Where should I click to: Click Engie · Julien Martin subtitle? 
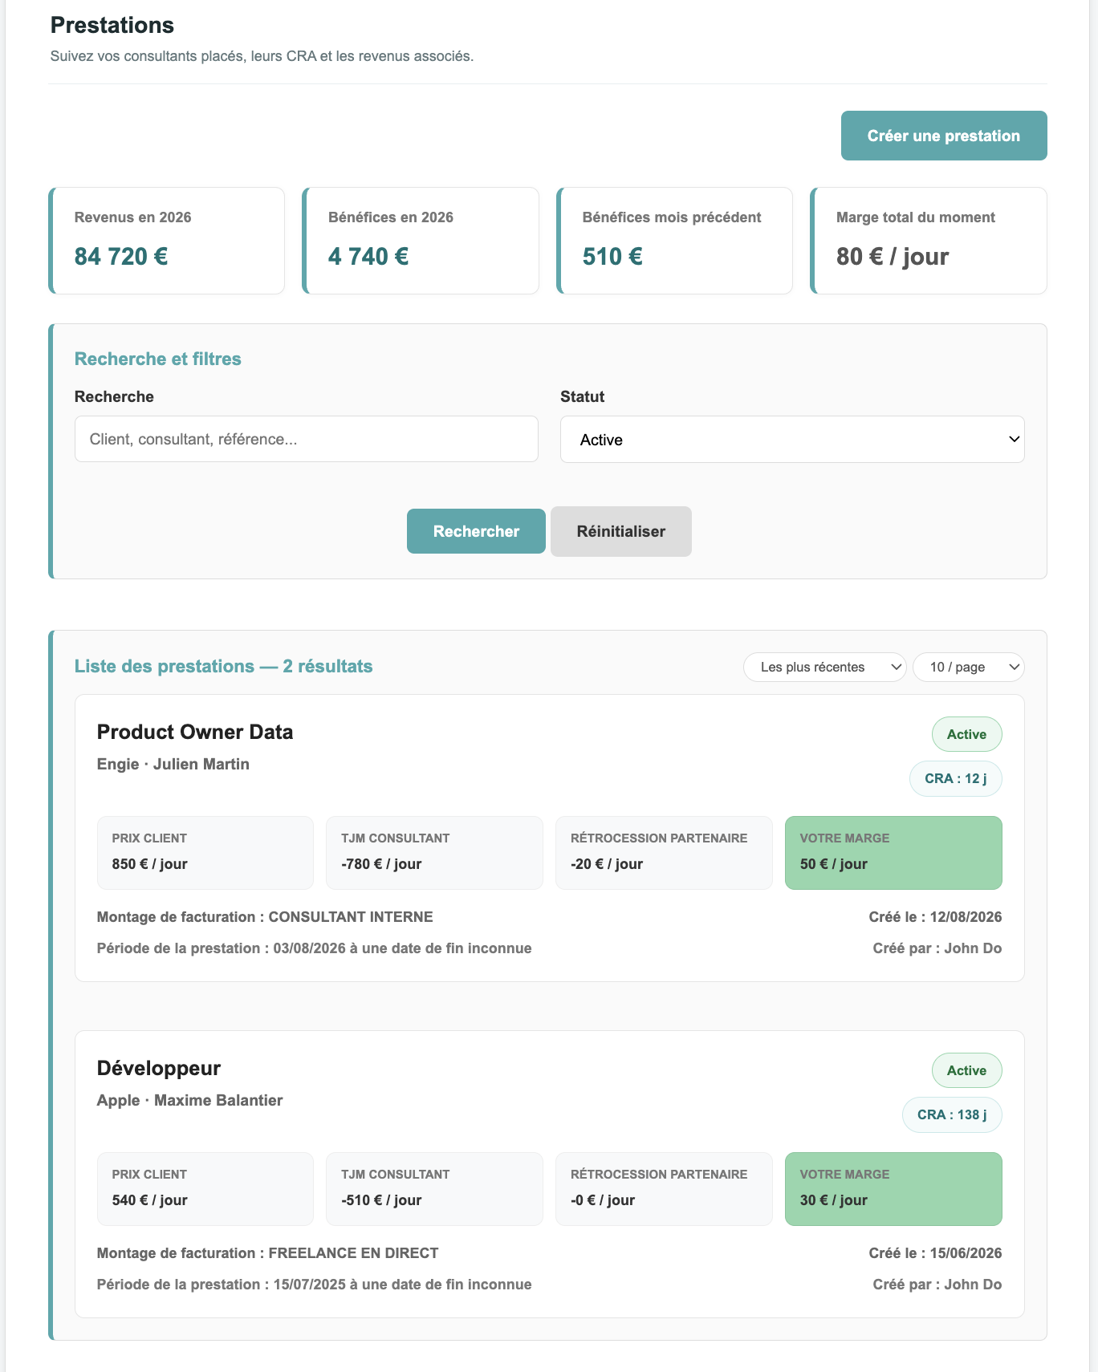coord(173,764)
